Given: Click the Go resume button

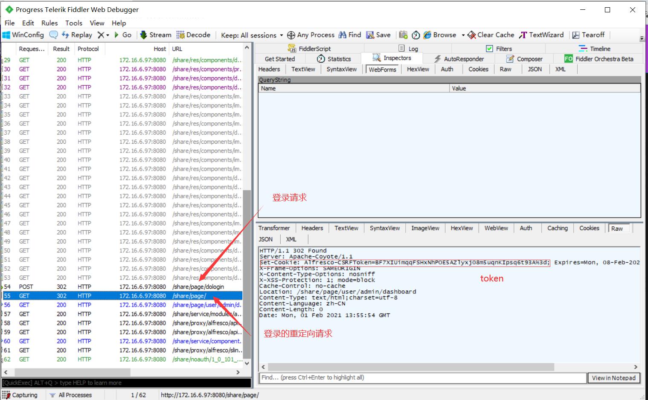Looking at the screenshot, I should [123, 35].
